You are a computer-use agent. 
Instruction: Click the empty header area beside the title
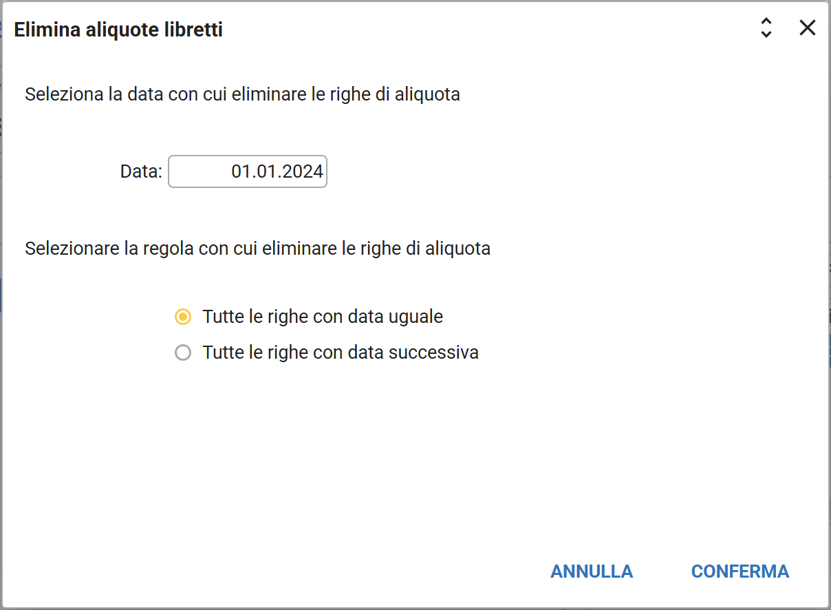(x=482, y=30)
